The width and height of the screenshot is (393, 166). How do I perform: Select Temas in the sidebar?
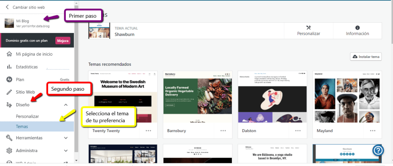(x=22, y=126)
